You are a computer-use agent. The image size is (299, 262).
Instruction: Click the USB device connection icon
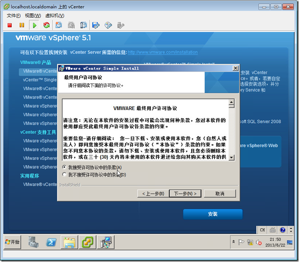click(x=121, y=25)
